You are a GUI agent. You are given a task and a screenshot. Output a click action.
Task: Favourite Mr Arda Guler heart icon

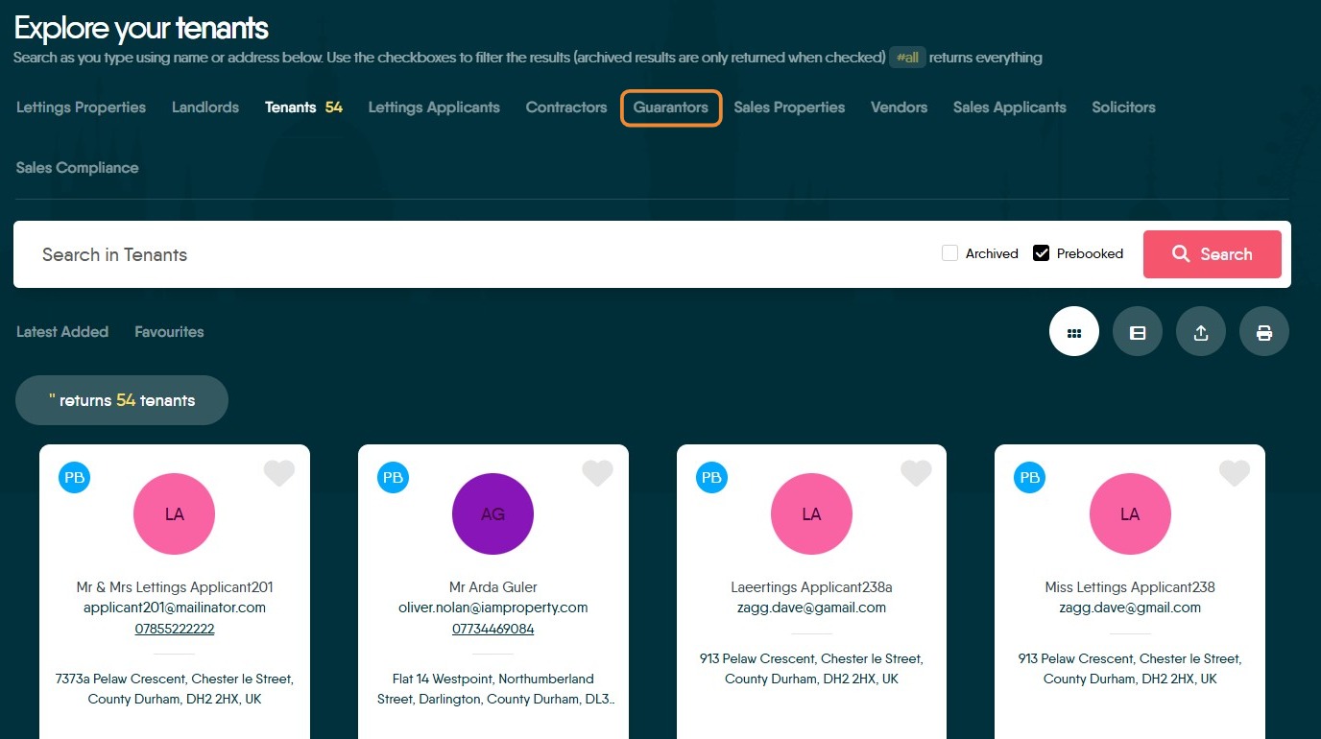point(597,473)
